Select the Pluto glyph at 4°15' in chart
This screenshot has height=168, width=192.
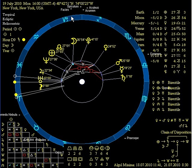pyautogui.click(x=88, y=41)
